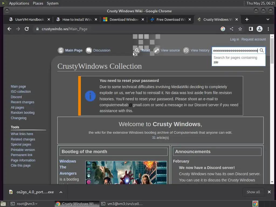Go back using the browser back arrow
276x207 pixels.
pyautogui.click(x=9, y=29)
